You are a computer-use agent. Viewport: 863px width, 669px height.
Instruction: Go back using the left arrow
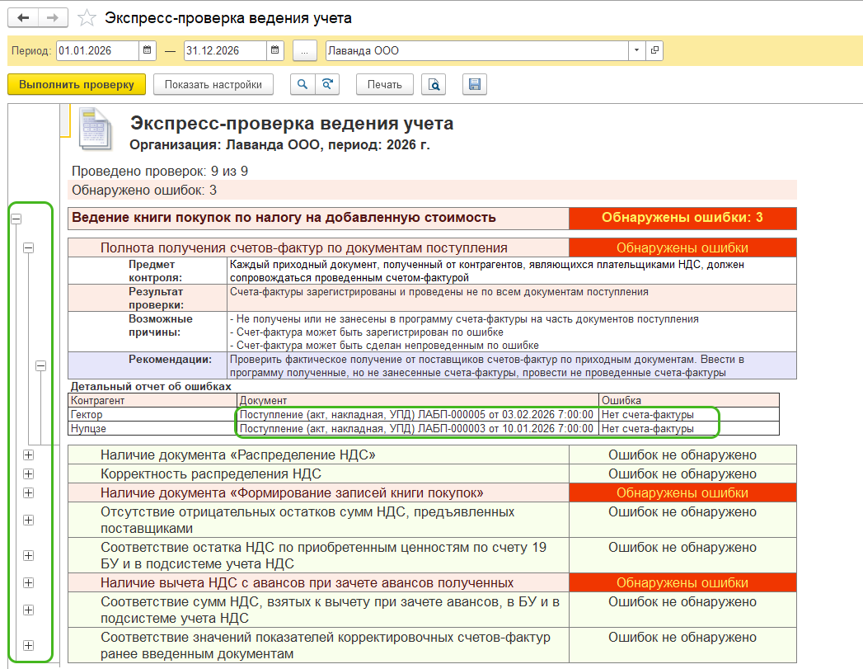pos(23,18)
